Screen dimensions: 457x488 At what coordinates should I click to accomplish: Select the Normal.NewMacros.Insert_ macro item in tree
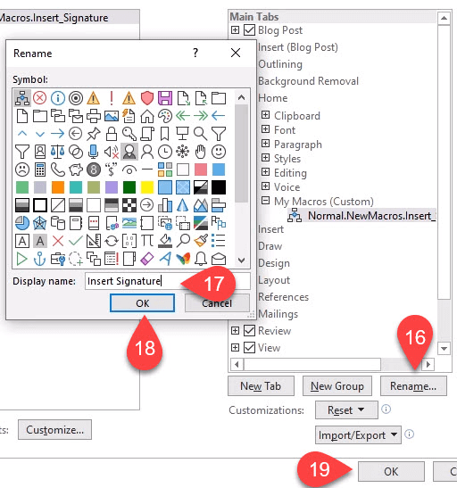[361, 215]
